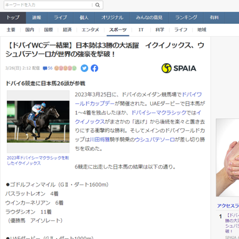This screenshot has width=239, height=239.
Task: Open the photo caption link about イクイノックス
Action: click(38, 160)
